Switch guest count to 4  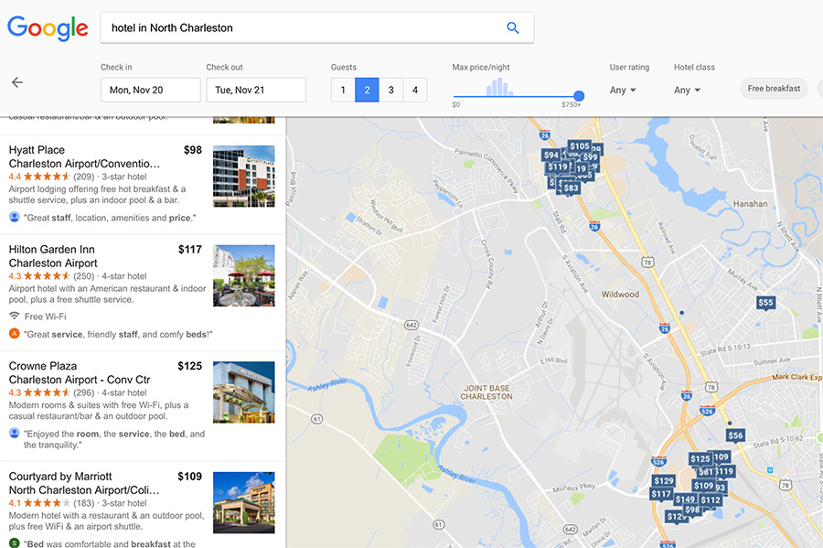415,90
